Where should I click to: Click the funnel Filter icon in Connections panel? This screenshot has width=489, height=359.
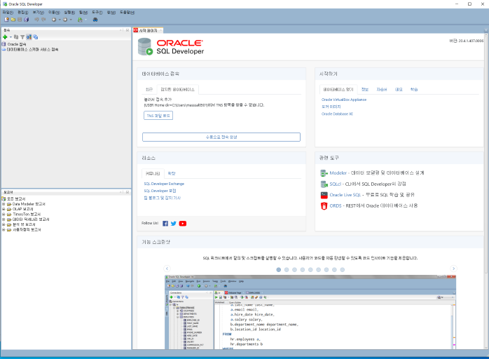coord(22,37)
